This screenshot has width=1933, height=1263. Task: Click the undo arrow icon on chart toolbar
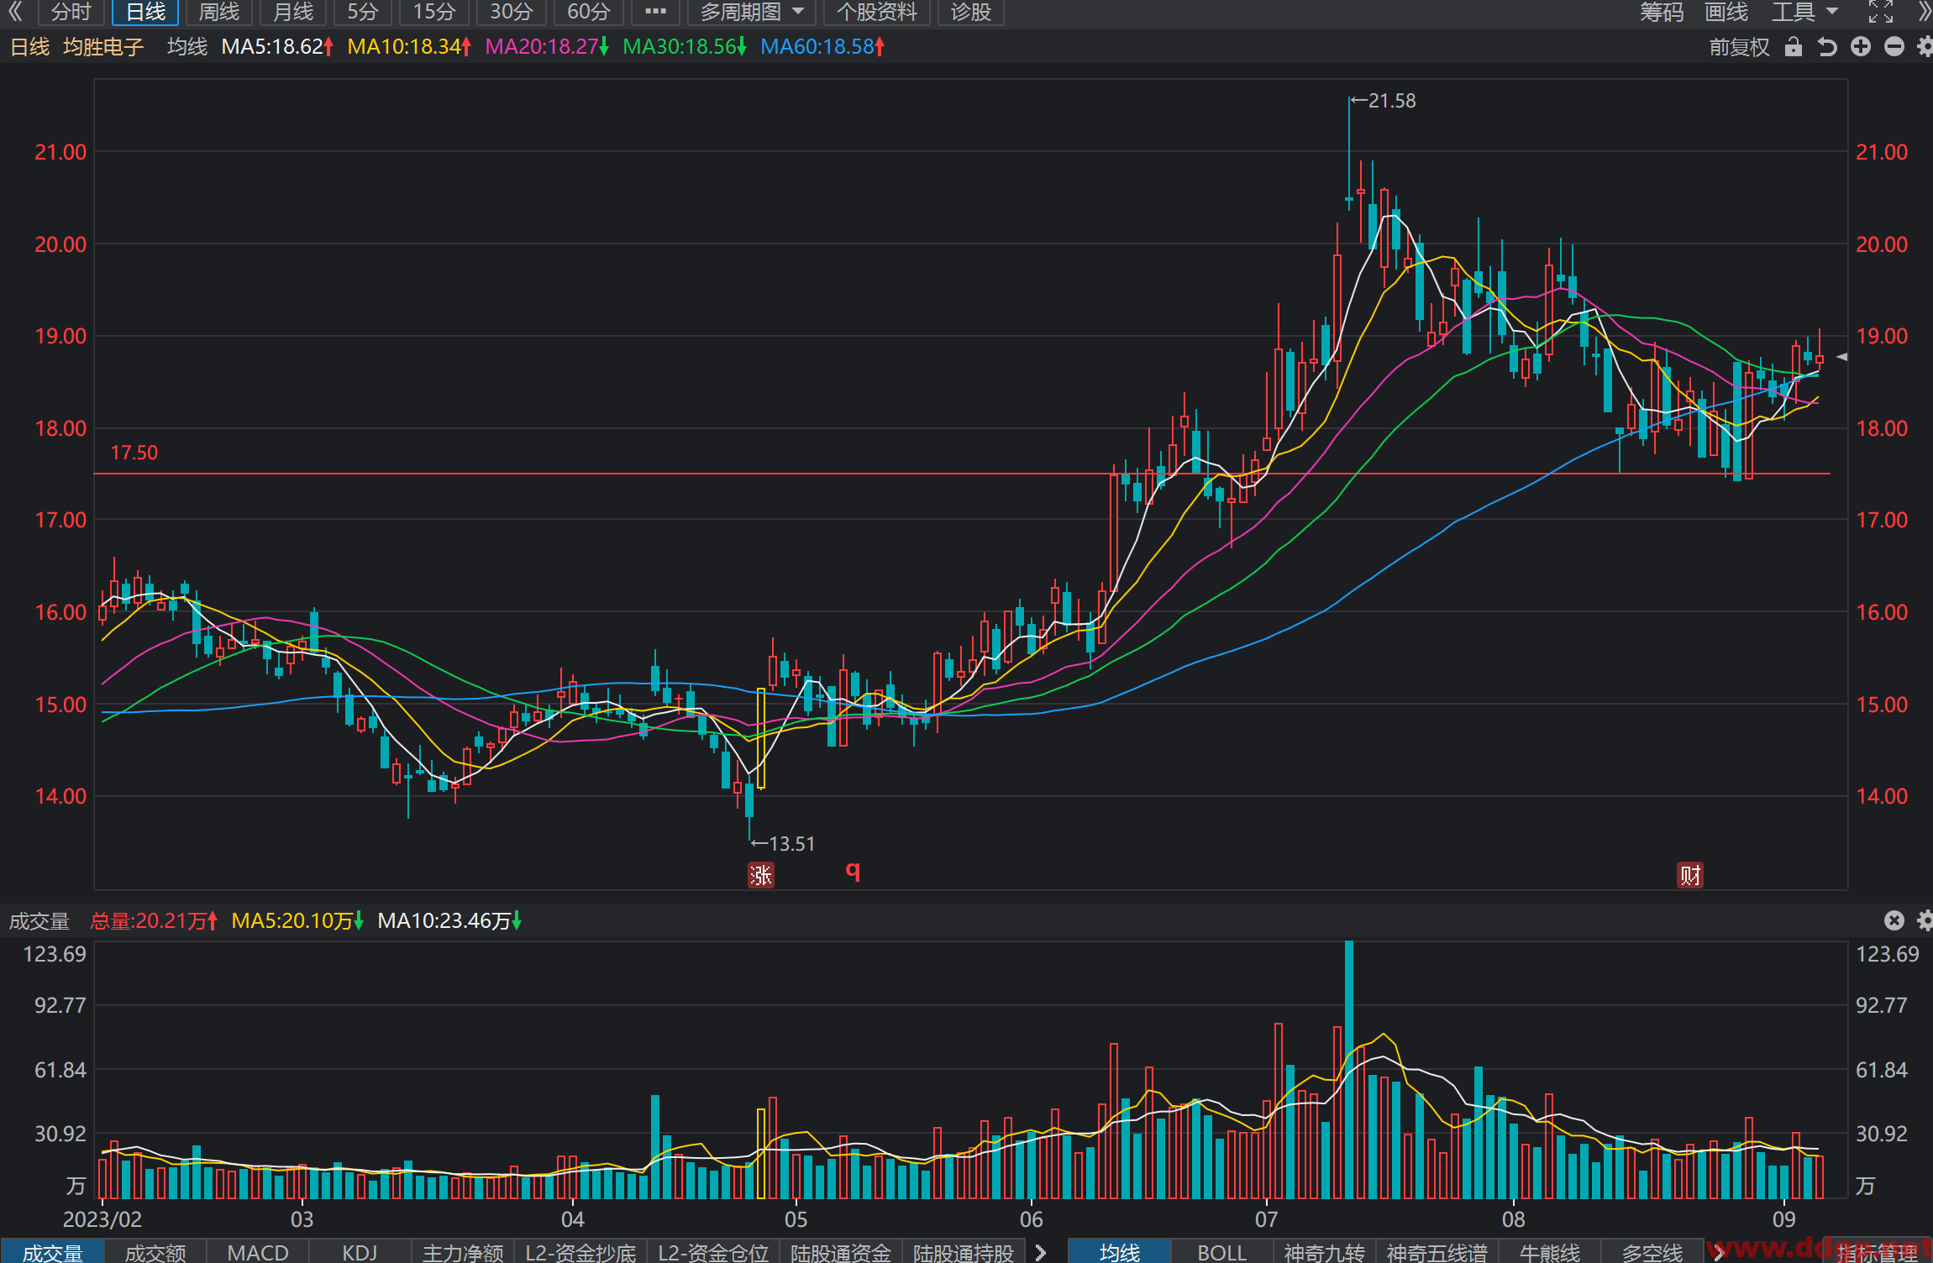click(x=1827, y=47)
